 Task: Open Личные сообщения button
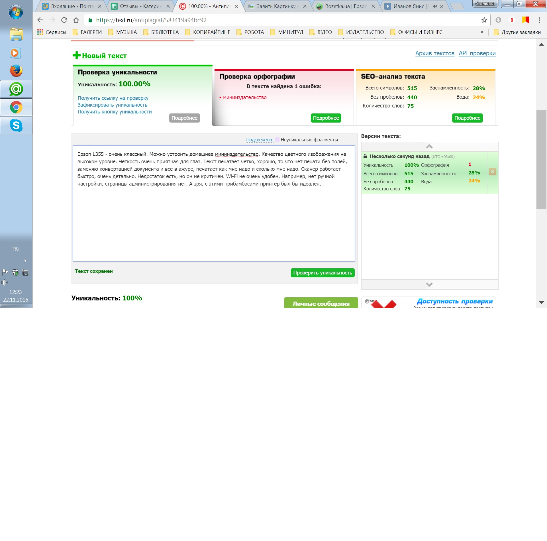321,303
